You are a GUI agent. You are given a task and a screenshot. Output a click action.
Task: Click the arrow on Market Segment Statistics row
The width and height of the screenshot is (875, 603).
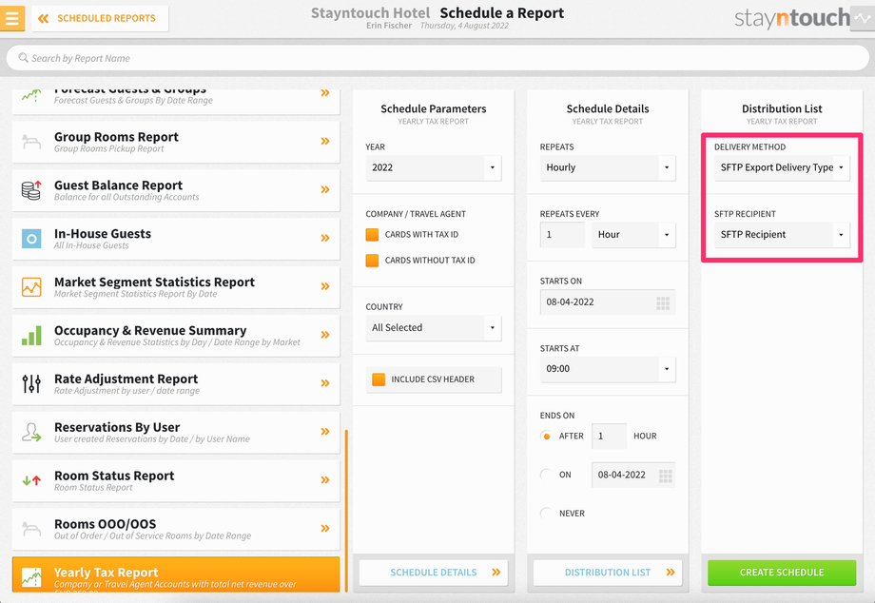tap(325, 286)
